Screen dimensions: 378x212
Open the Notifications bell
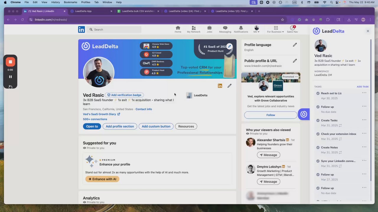click(x=241, y=29)
